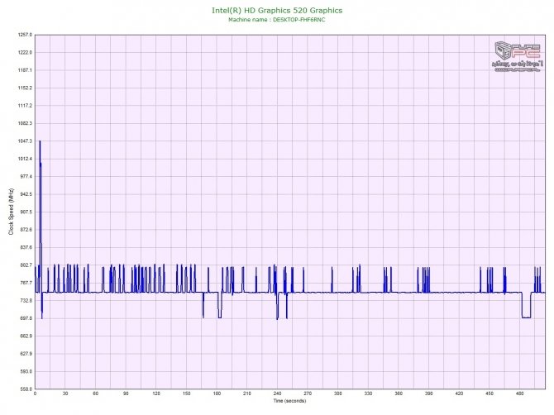The width and height of the screenshot is (554, 415).
Task: Click the Time (seconds) axis label
Action: pyautogui.click(x=289, y=401)
